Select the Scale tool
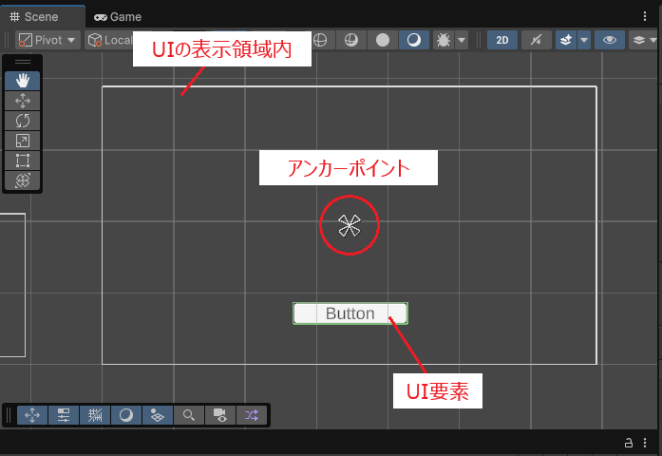 tap(23, 141)
